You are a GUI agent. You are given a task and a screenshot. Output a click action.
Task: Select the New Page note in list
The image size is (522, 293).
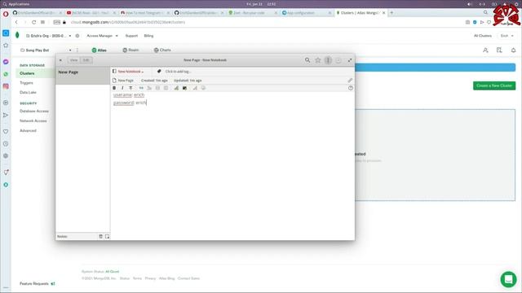[x=82, y=76]
